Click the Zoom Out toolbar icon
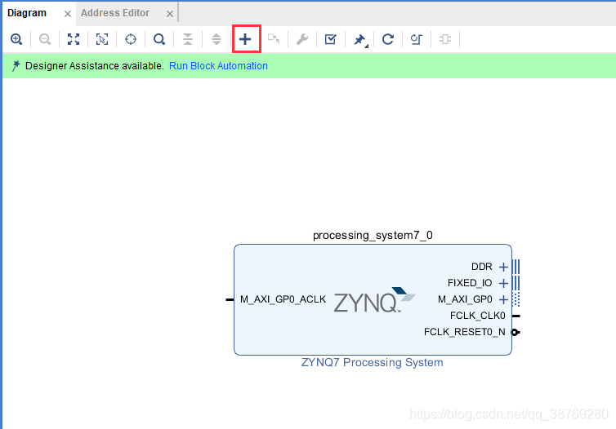Viewport: 616px width, 429px height. pos(45,39)
